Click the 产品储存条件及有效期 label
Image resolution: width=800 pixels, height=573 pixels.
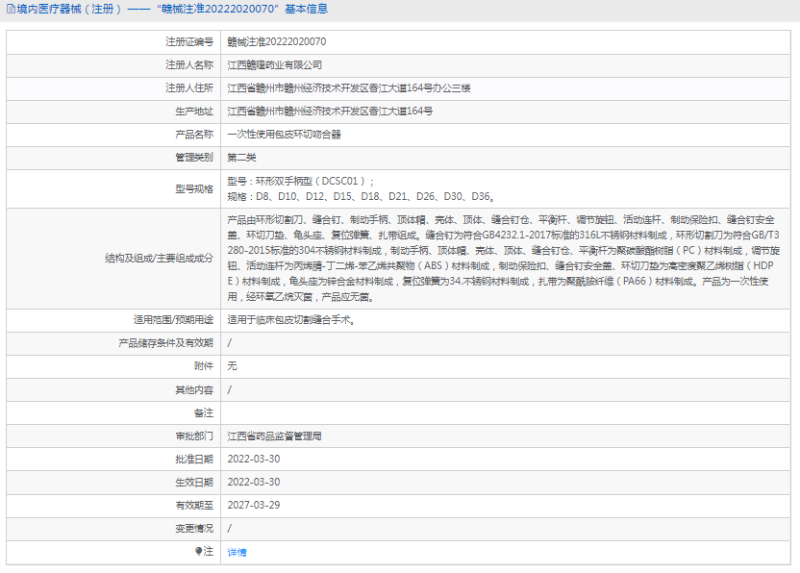(x=165, y=343)
